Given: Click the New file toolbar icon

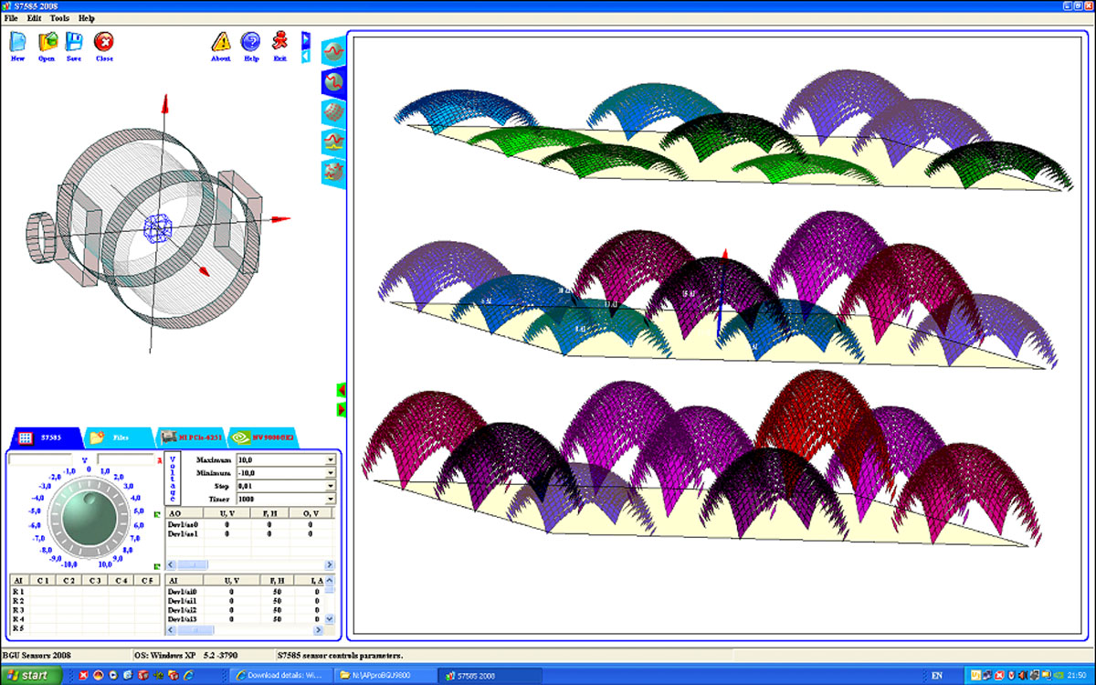Looking at the screenshot, I should click(x=17, y=43).
